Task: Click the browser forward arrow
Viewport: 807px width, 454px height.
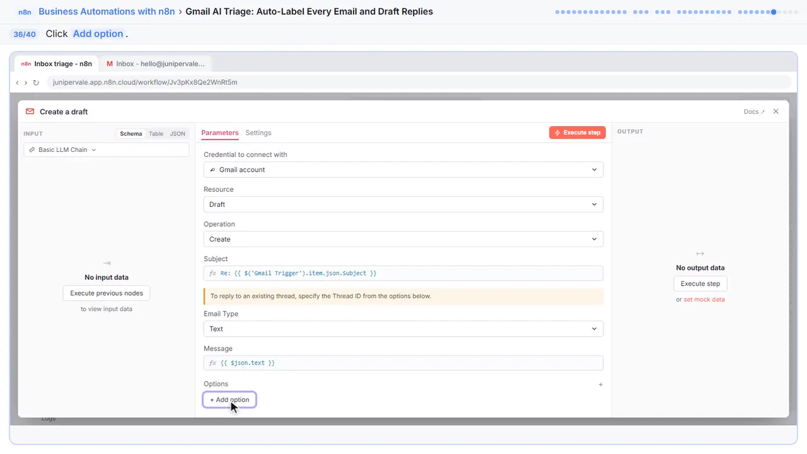Action: pyautogui.click(x=26, y=83)
